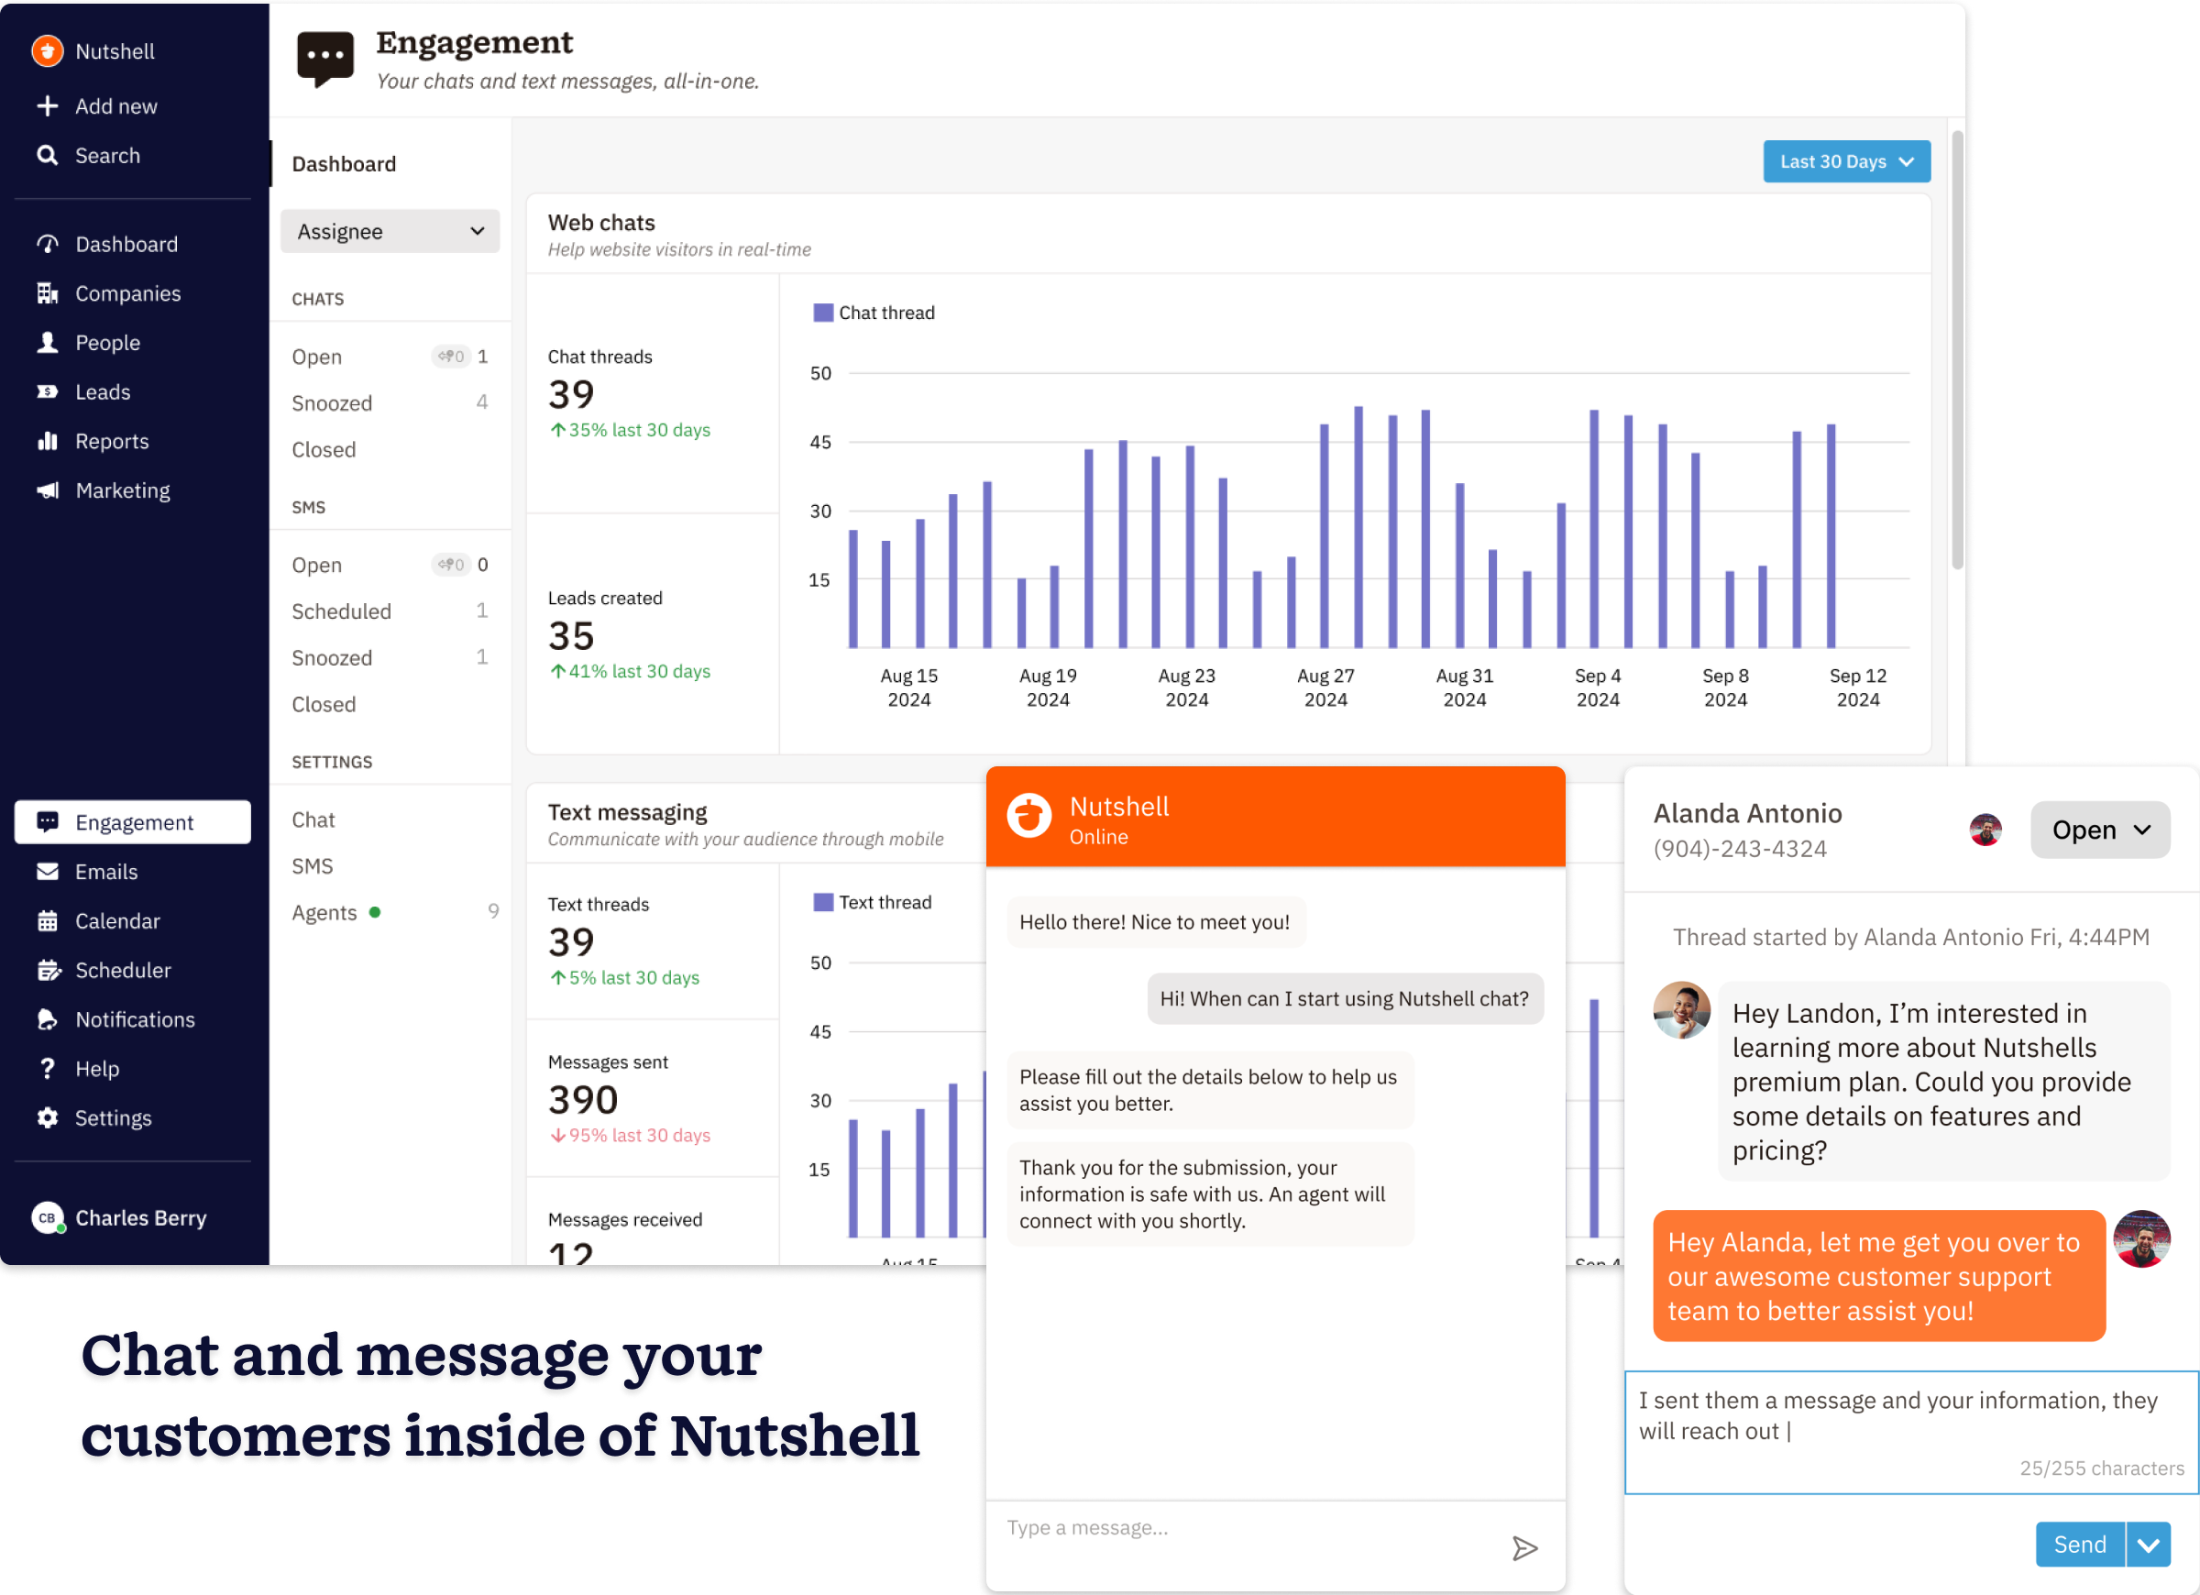Toggle the Chat thread legend swatch

point(822,313)
